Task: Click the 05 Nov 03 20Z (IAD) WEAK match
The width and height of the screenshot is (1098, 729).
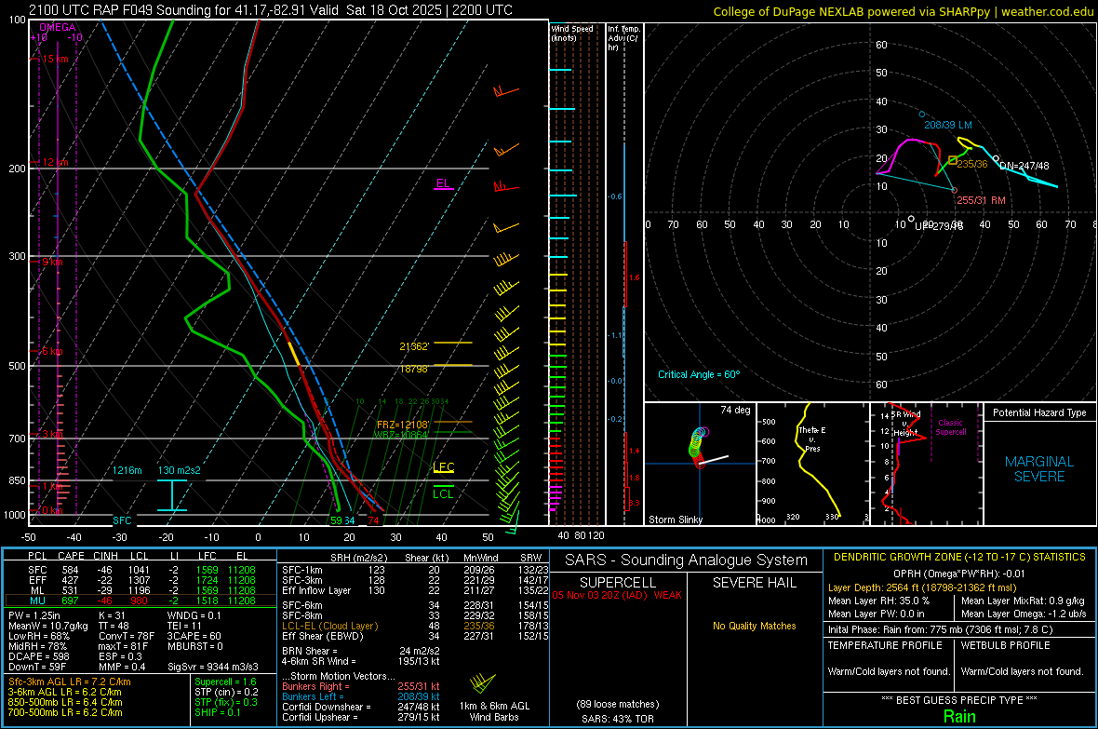Action: [x=617, y=595]
